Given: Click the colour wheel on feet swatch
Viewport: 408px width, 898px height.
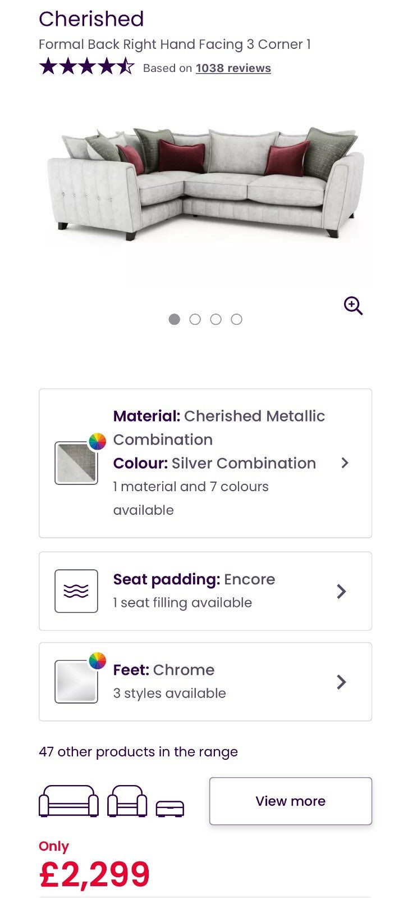Looking at the screenshot, I should [98, 661].
